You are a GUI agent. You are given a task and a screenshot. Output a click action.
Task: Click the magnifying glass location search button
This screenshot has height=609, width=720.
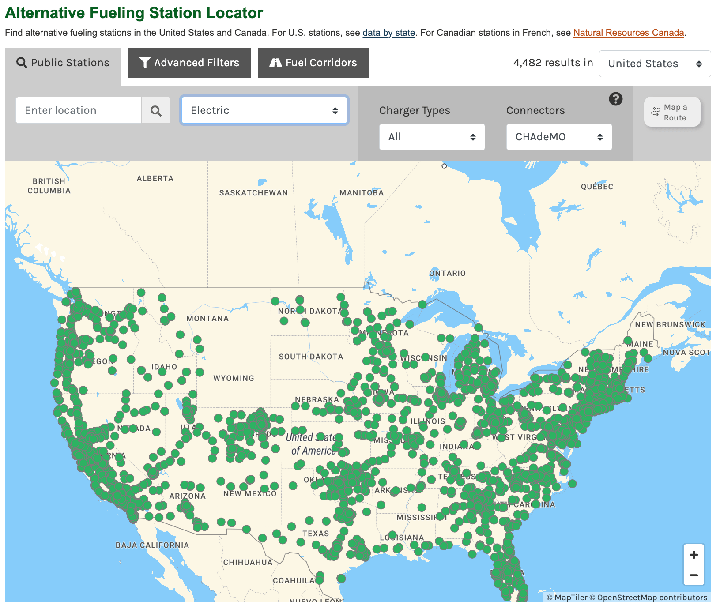pyautogui.click(x=156, y=110)
